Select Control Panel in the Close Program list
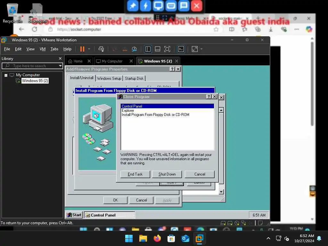 click(x=167, y=106)
